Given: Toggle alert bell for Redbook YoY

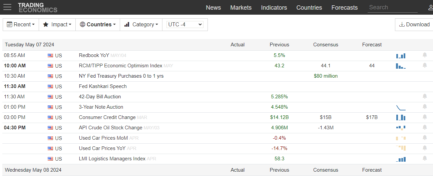Looking at the screenshot, I should [x=425, y=55].
